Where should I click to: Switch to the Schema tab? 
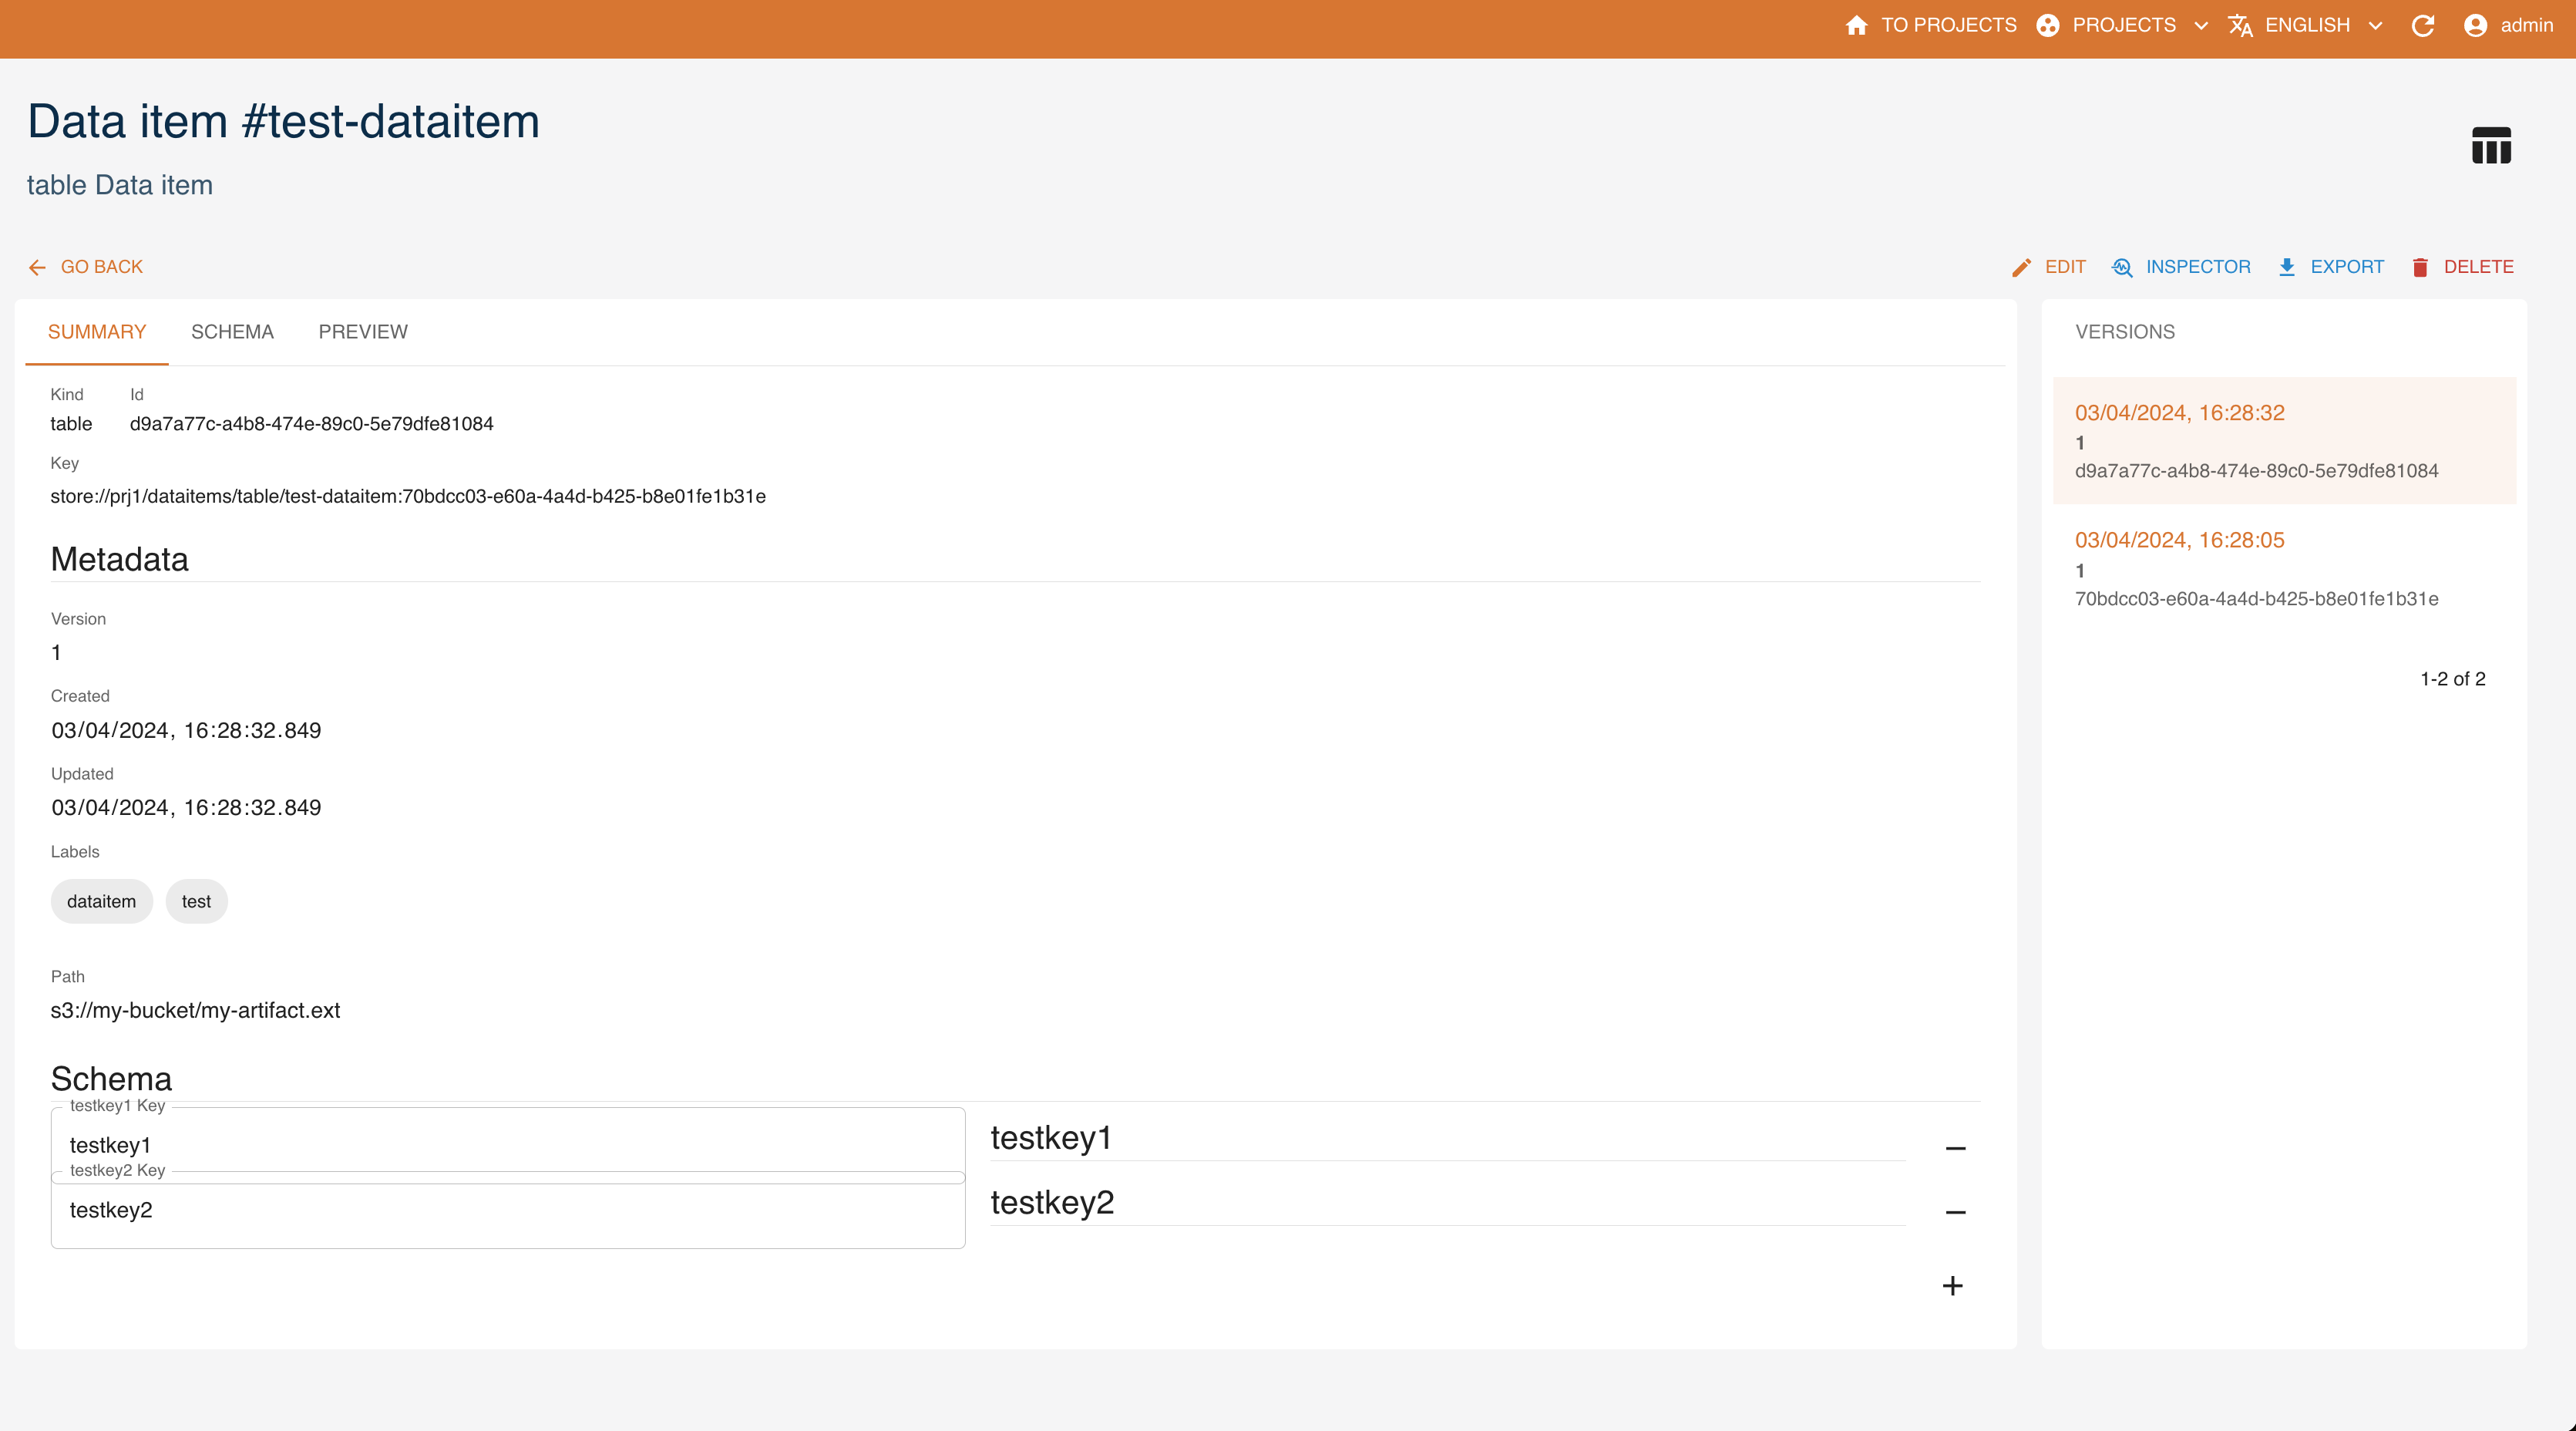point(232,332)
